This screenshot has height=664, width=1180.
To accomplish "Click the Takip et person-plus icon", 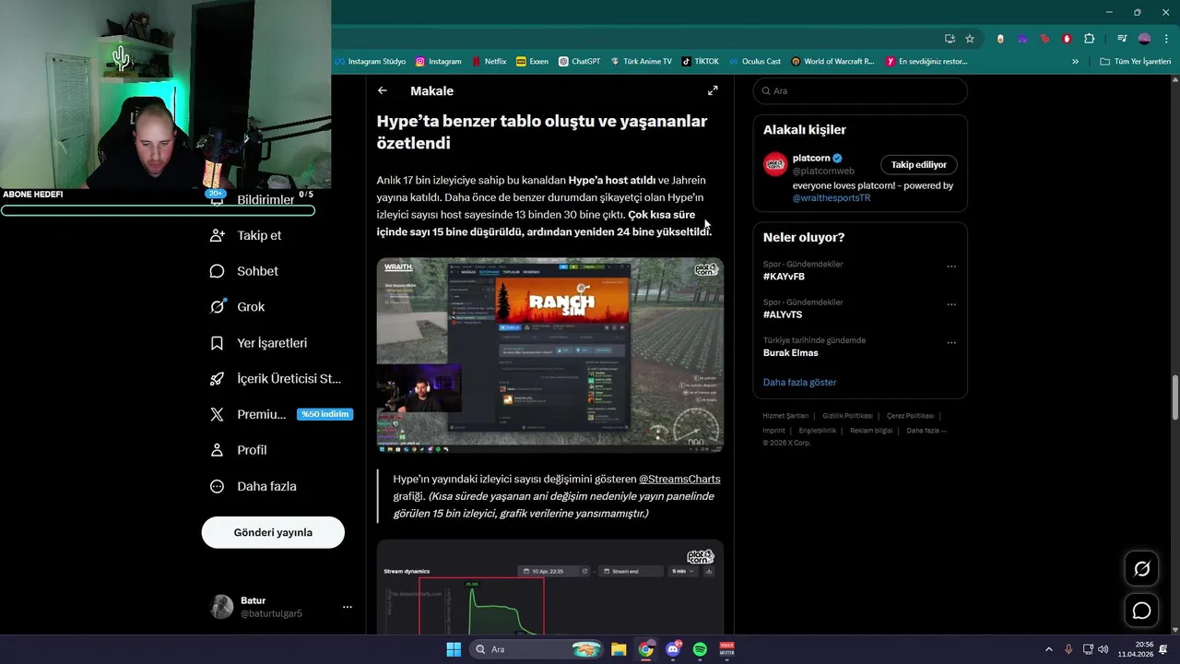I will [x=217, y=235].
